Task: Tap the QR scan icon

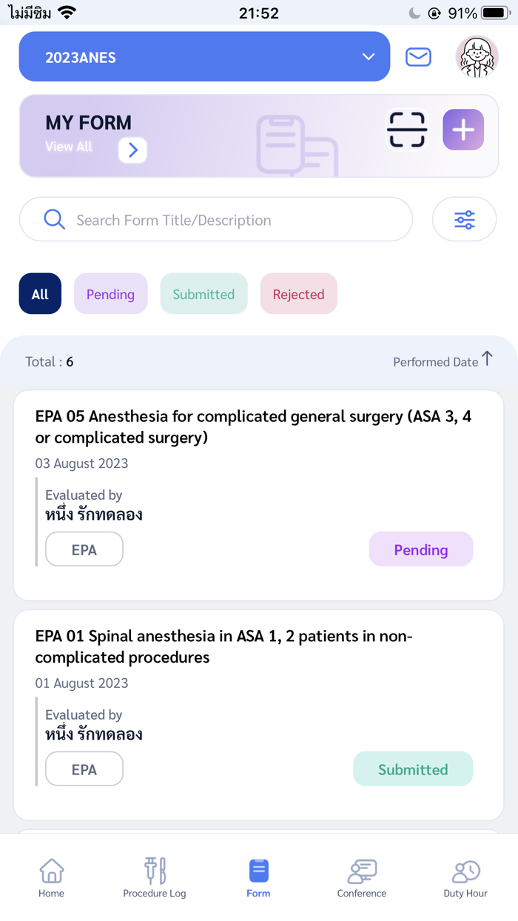Action: [x=407, y=130]
